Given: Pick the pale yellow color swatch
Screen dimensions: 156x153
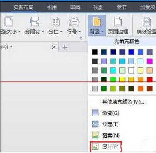Looking at the screenshot, I should (x=141, y=70).
